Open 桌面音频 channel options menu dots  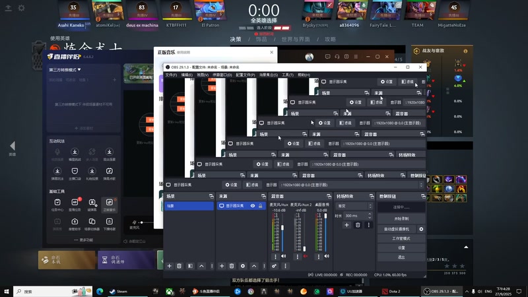(319, 257)
